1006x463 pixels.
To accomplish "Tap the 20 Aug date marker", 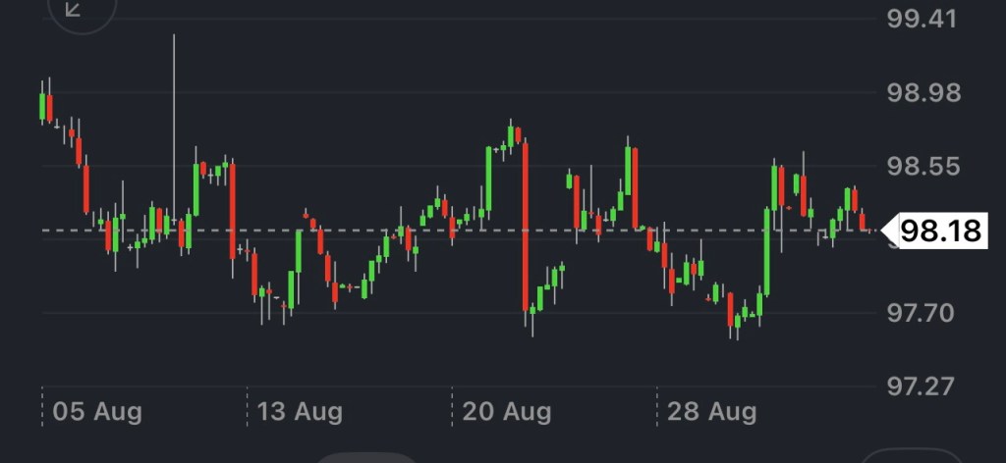I will pyautogui.click(x=508, y=410).
